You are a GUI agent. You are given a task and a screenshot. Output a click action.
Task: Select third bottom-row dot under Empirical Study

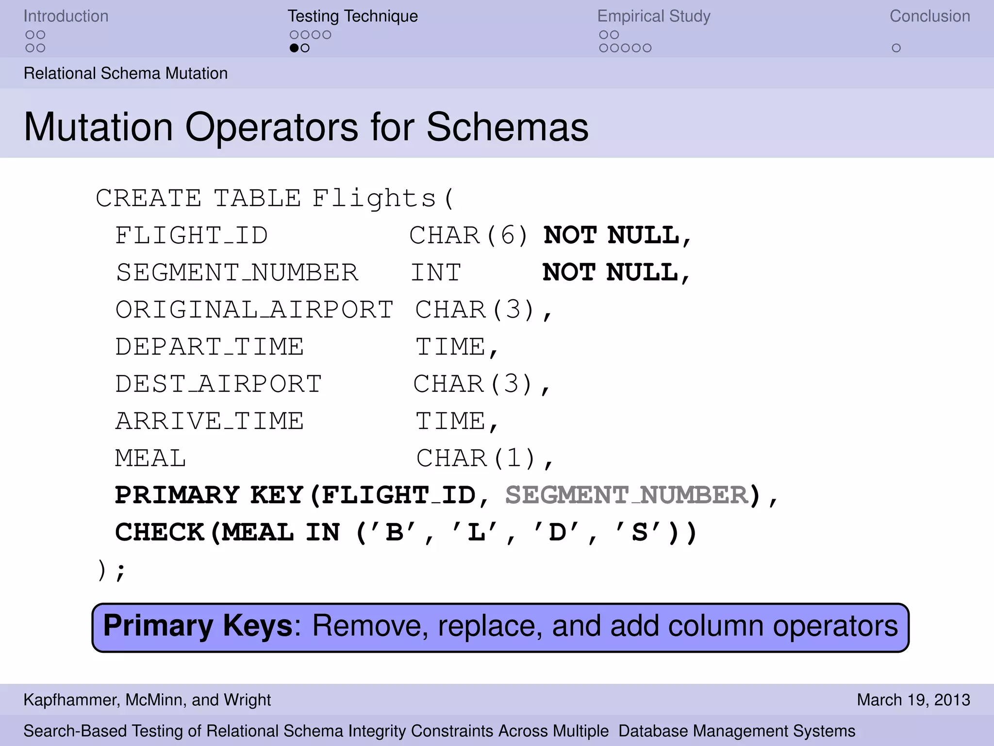click(625, 48)
